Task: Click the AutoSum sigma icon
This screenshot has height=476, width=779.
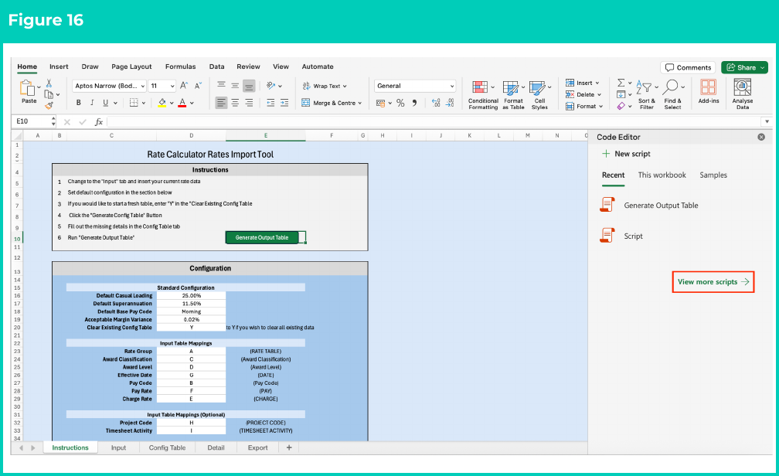Action: click(x=621, y=83)
